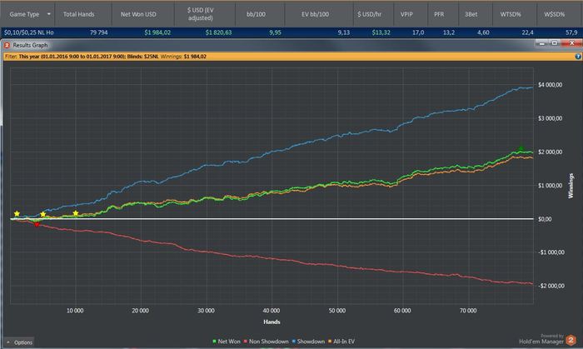Viewport: 583px width, 349px height.
Task: Open the Game Type column dropdown arrow
Action: pos(48,14)
